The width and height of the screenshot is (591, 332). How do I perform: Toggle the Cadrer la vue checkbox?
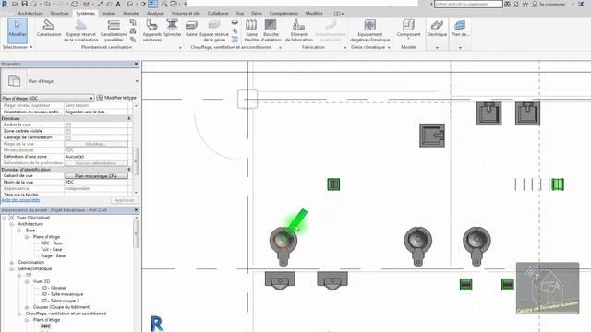[67, 125]
